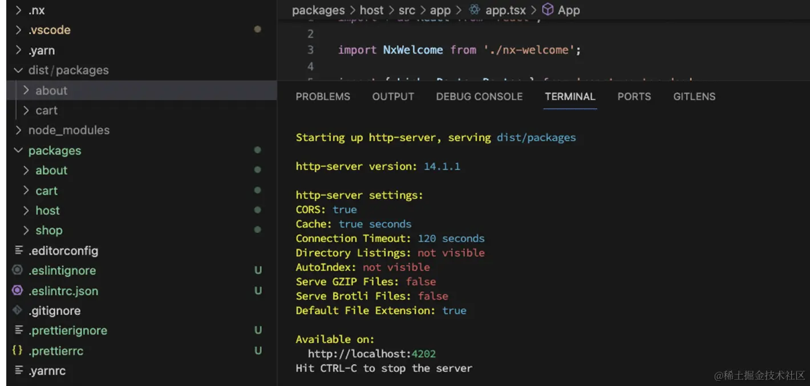
Task: Click the .editorconfig file icon
Action: (x=19, y=251)
